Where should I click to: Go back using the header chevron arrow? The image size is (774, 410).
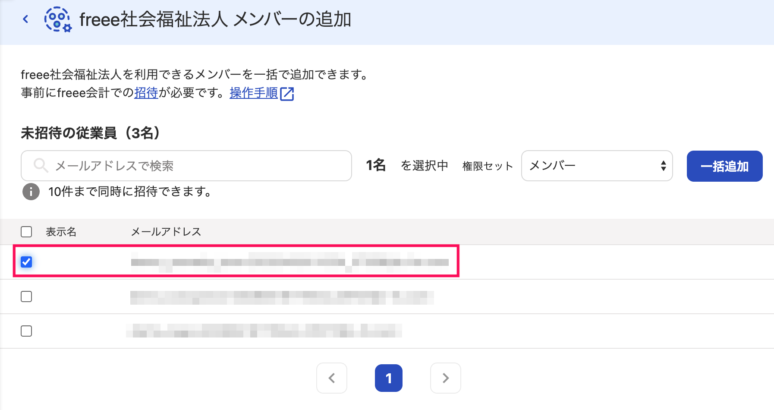[x=26, y=19]
